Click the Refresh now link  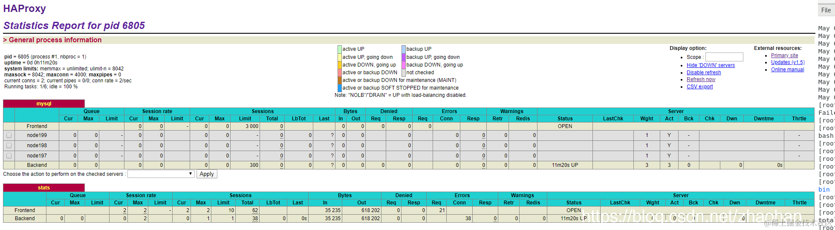pos(701,79)
